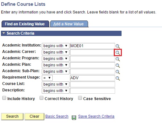162x127 pixels.
Task: Click the Academic Career lookup magnifier
Action: point(118,53)
